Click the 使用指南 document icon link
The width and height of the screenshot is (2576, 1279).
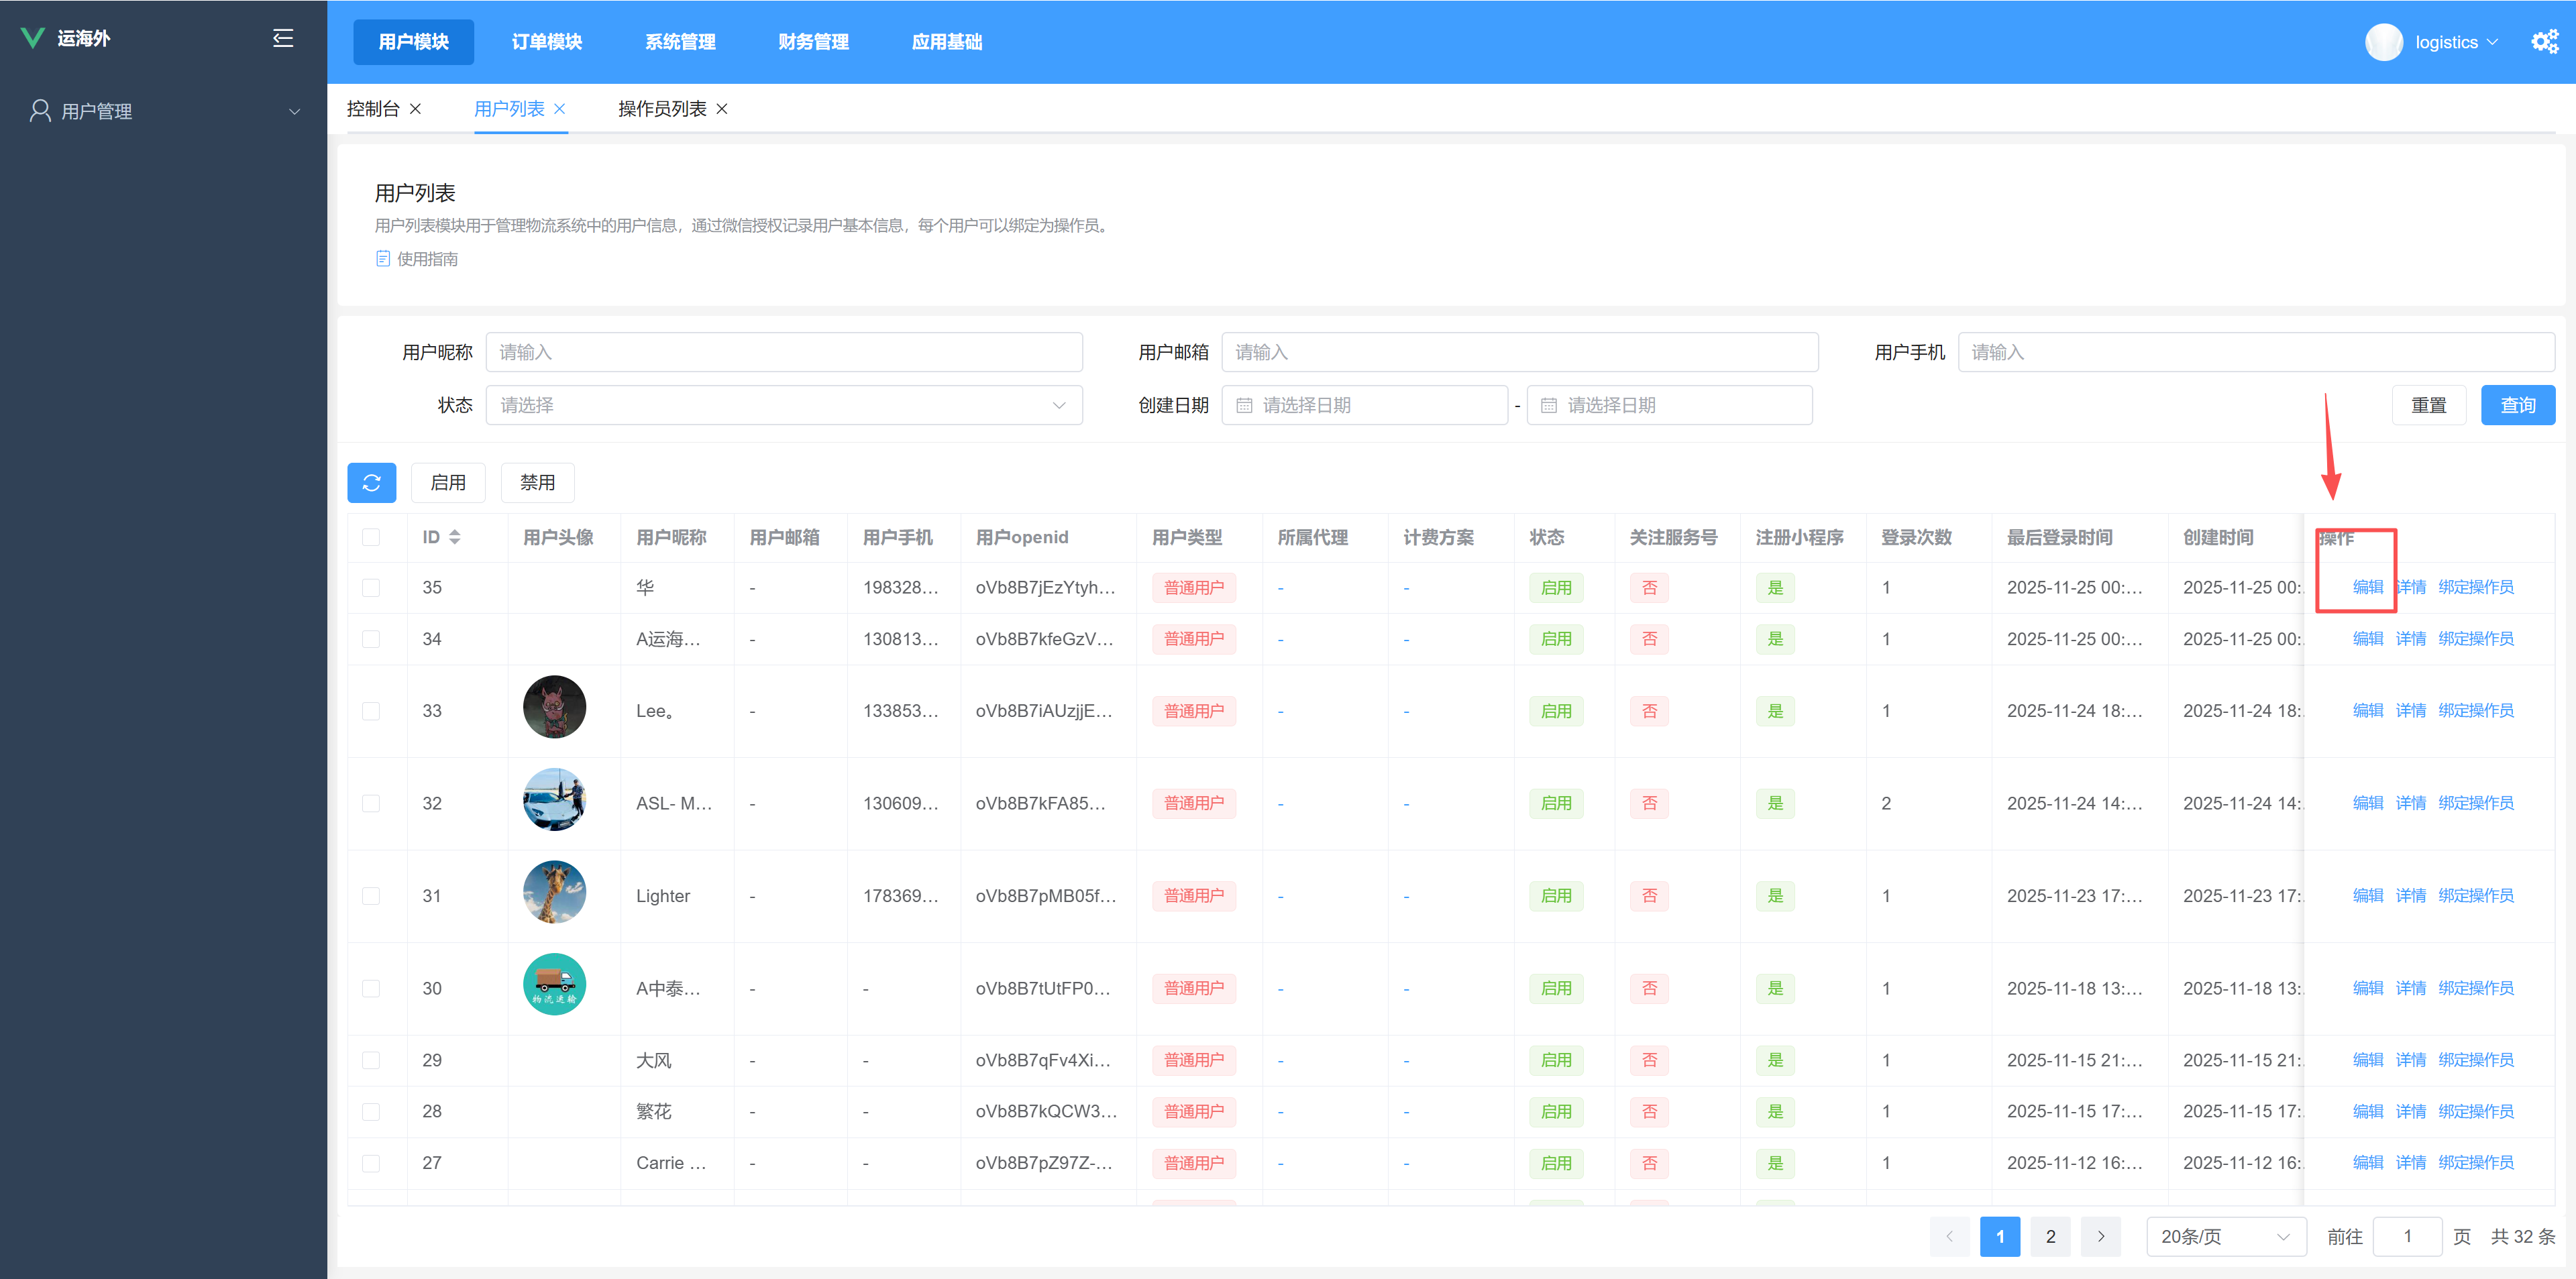(x=383, y=259)
